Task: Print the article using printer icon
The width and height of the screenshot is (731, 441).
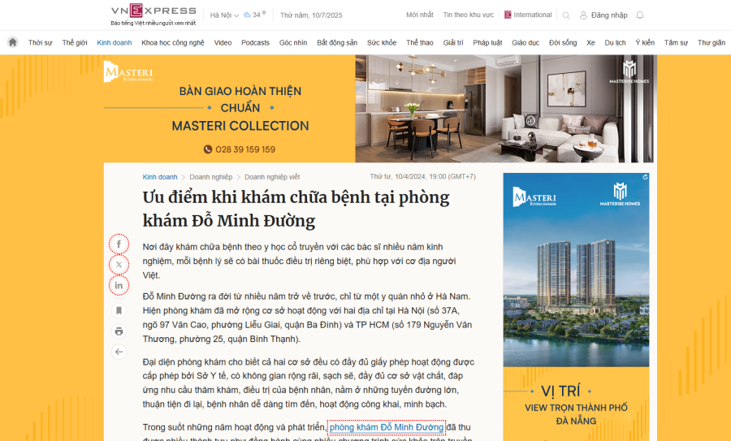Action: pos(119,331)
